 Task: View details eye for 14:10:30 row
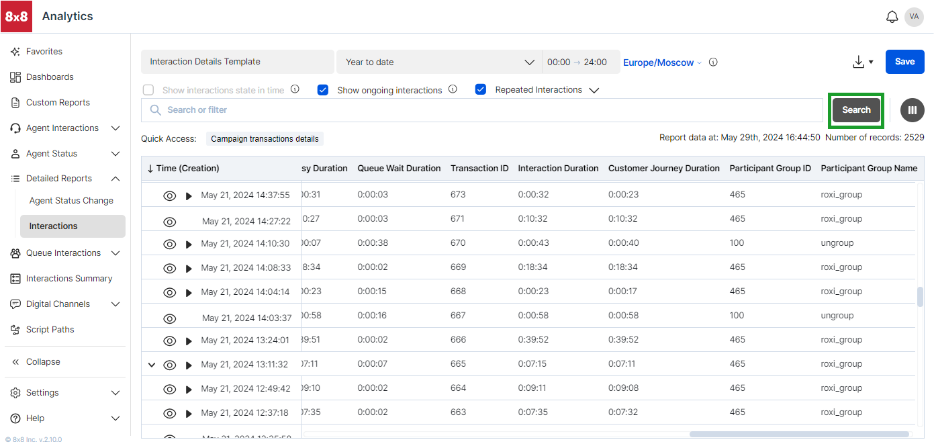click(170, 244)
